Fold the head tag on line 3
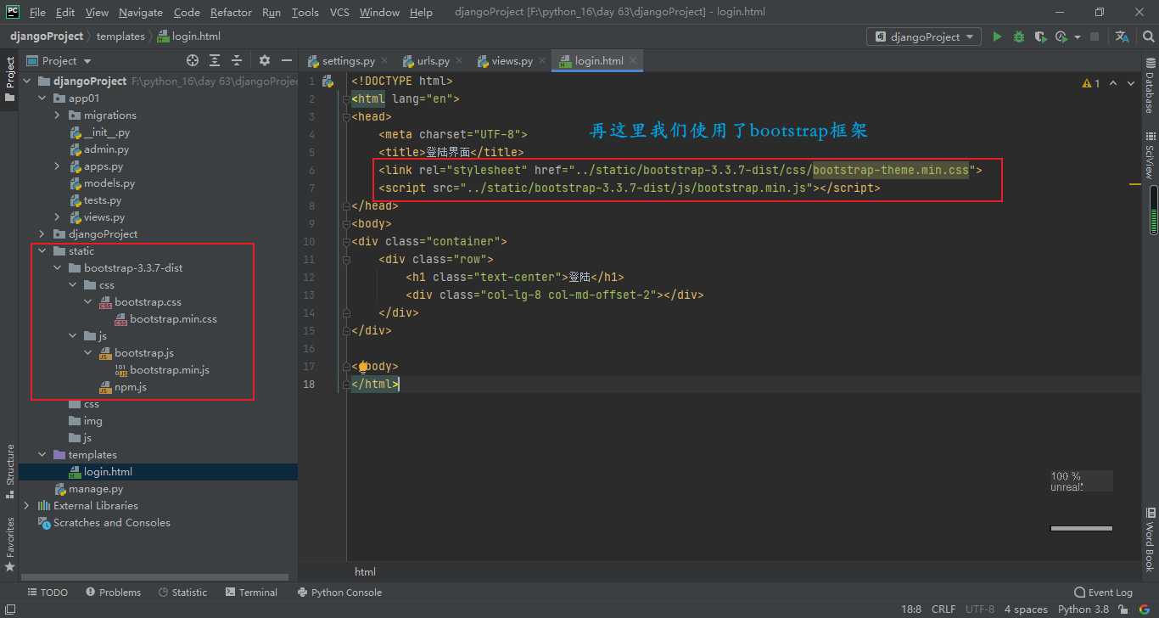The width and height of the screenshot is (1159, 618). 345,117
